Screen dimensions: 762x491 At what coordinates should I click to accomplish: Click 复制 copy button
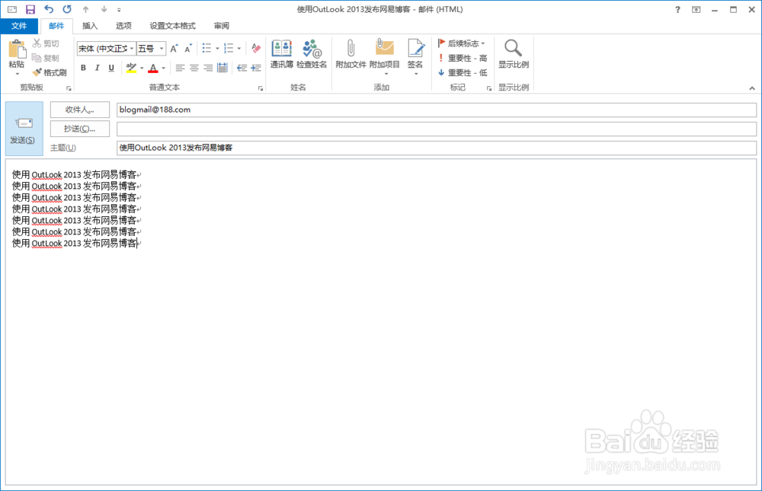(x=46, y=58)
